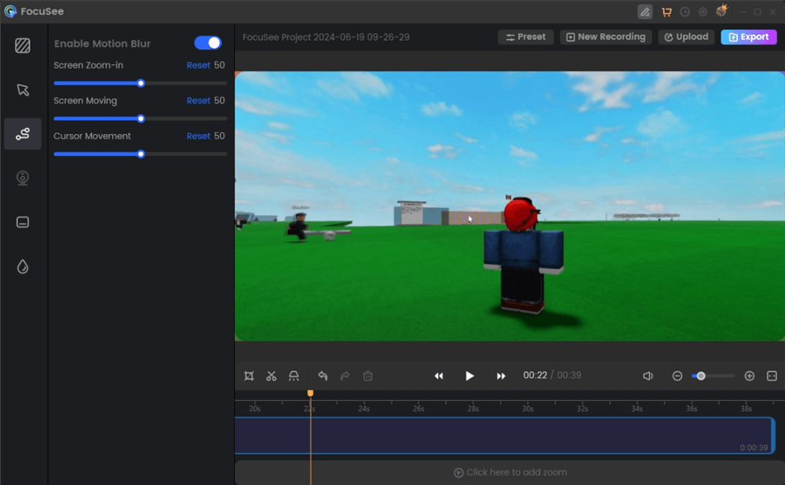Toggle Enable Motion Blur switch

pyautogui.click(x=208, y=43)
